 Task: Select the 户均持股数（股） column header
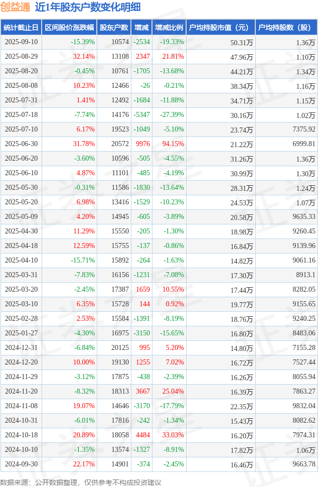[x=286, y=27]
